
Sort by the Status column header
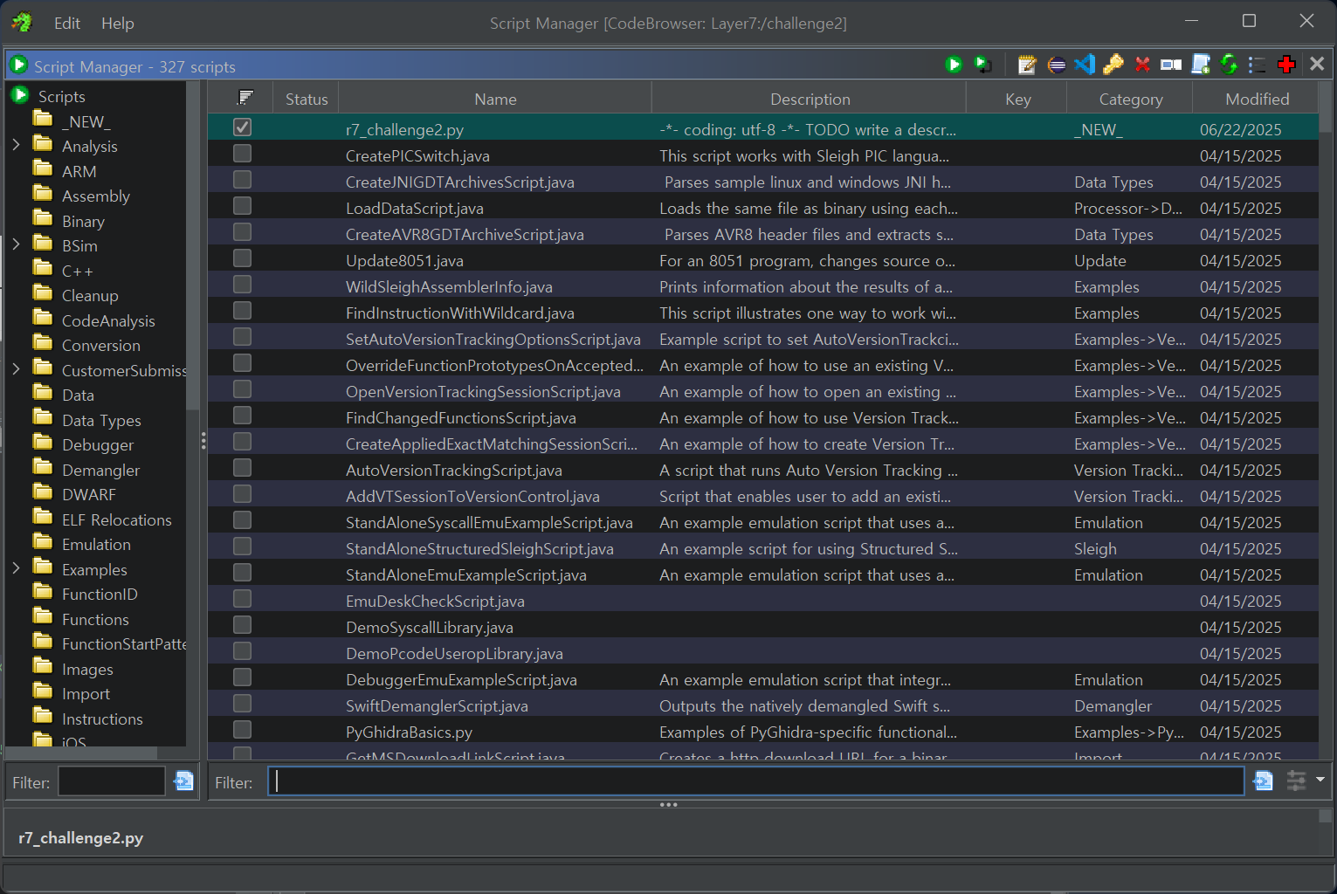click(x=307, y=99)
